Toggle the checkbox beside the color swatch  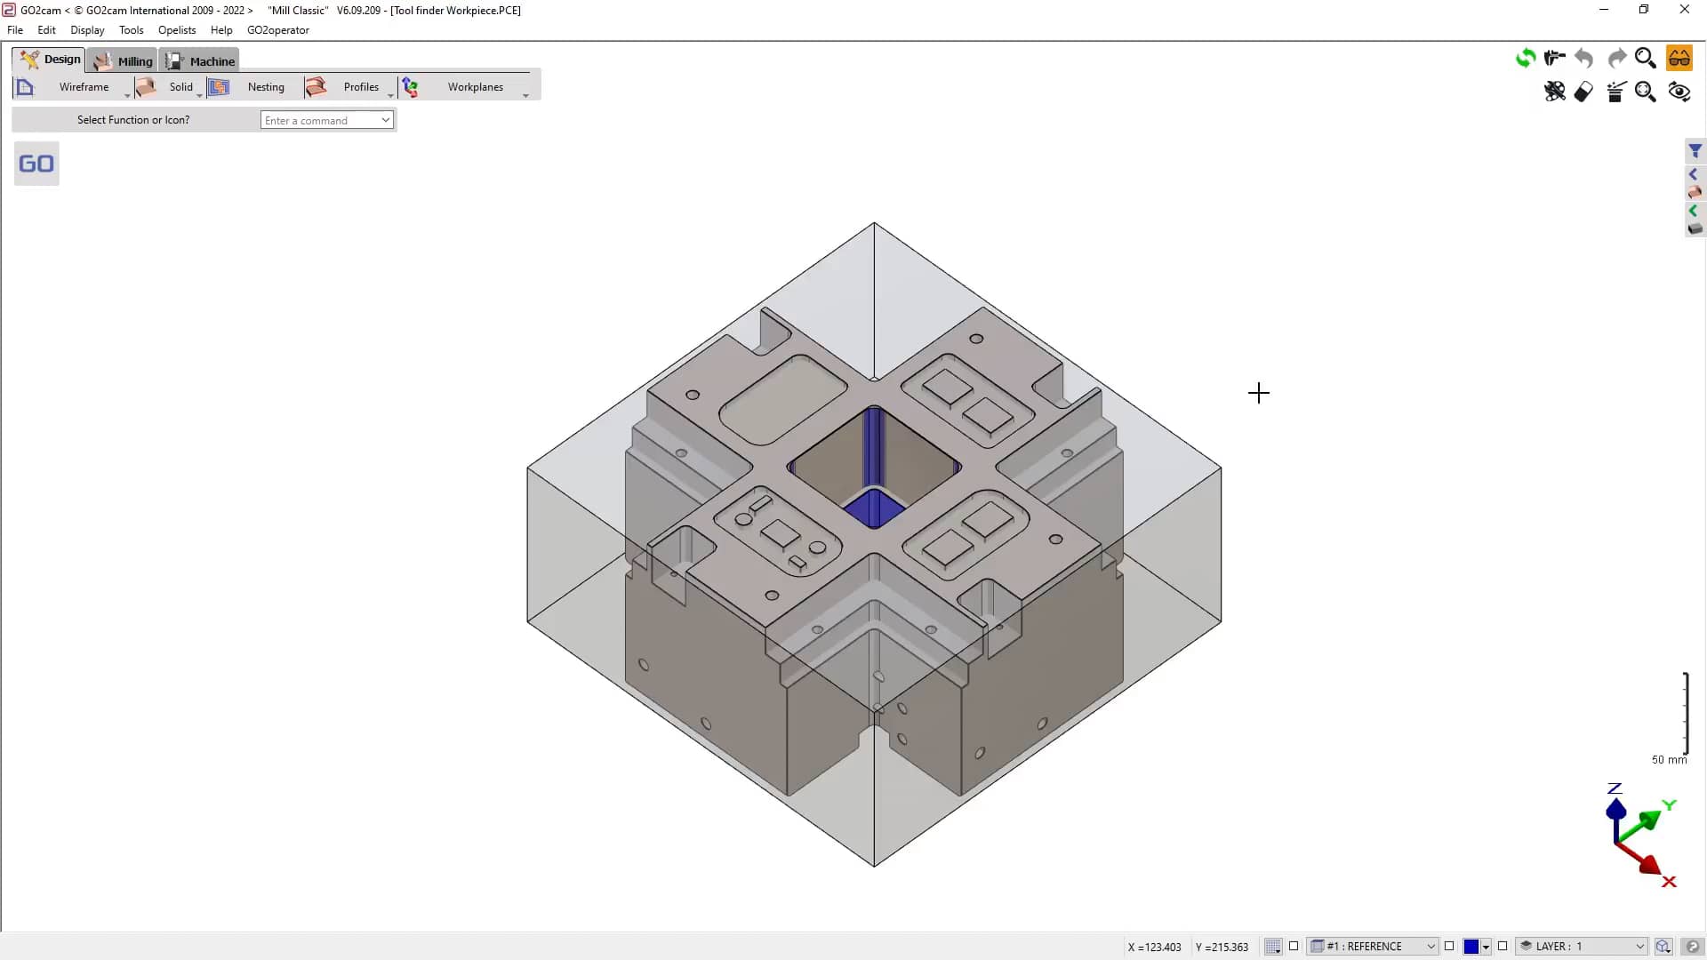click(x=1501, y=947)
